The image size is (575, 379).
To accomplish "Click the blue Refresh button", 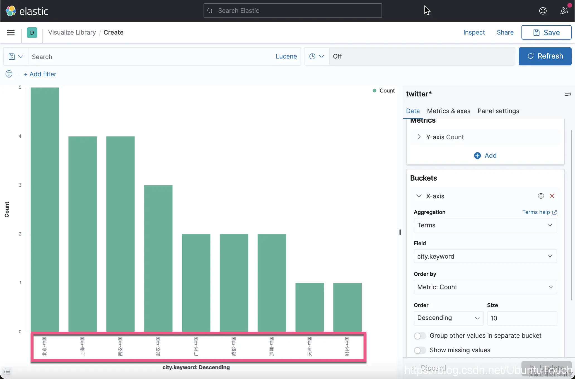I will point(545,56).
